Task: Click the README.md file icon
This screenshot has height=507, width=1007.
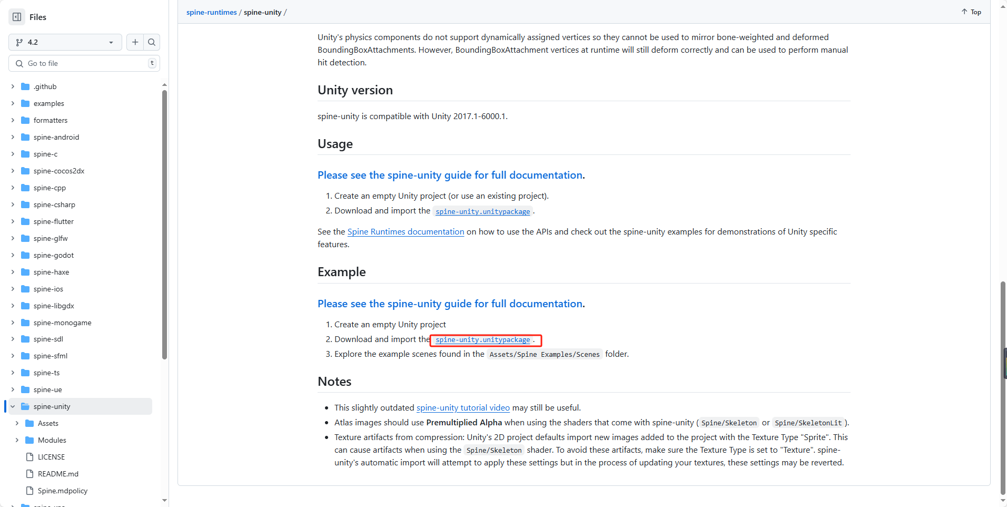Action: pos(29,474)
